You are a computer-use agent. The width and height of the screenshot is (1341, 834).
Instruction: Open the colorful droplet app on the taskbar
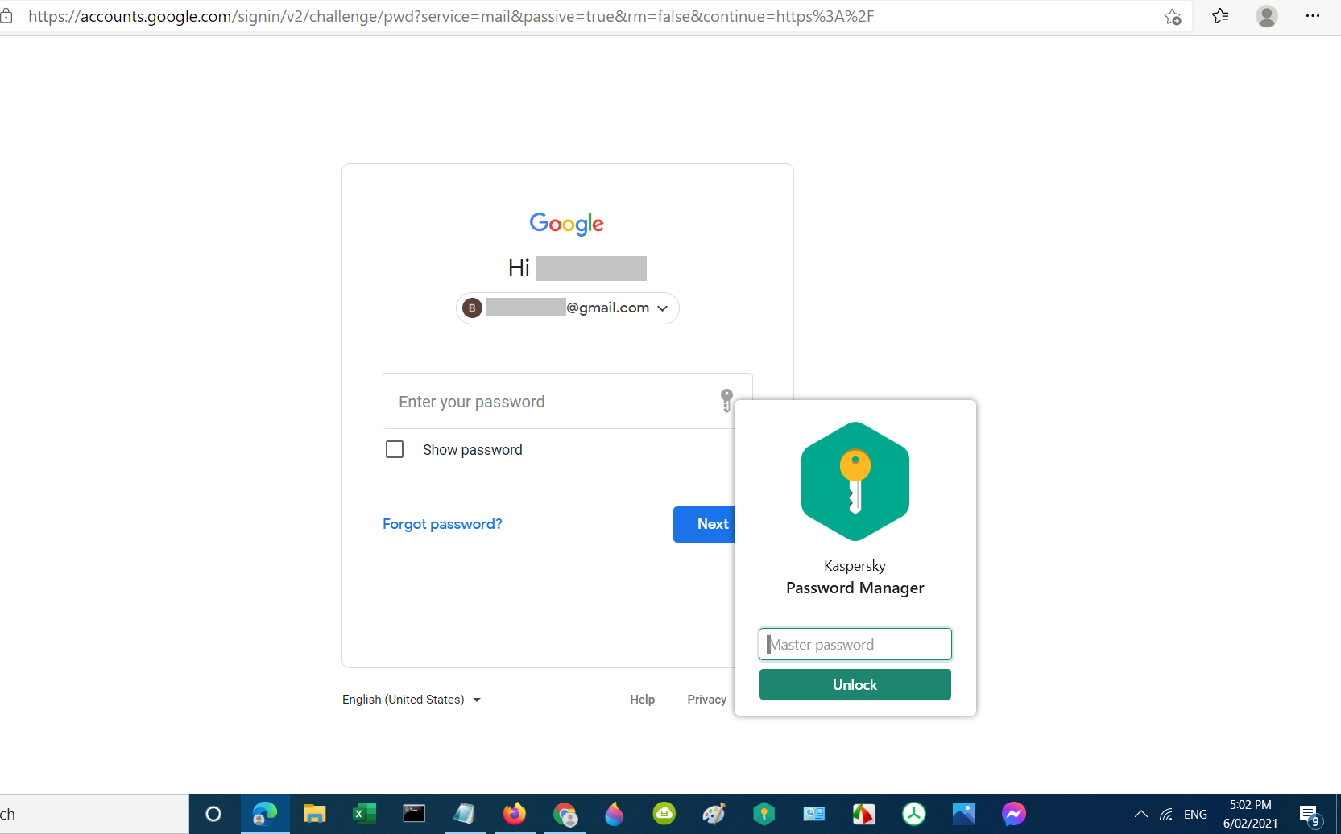tap(615, 814)
